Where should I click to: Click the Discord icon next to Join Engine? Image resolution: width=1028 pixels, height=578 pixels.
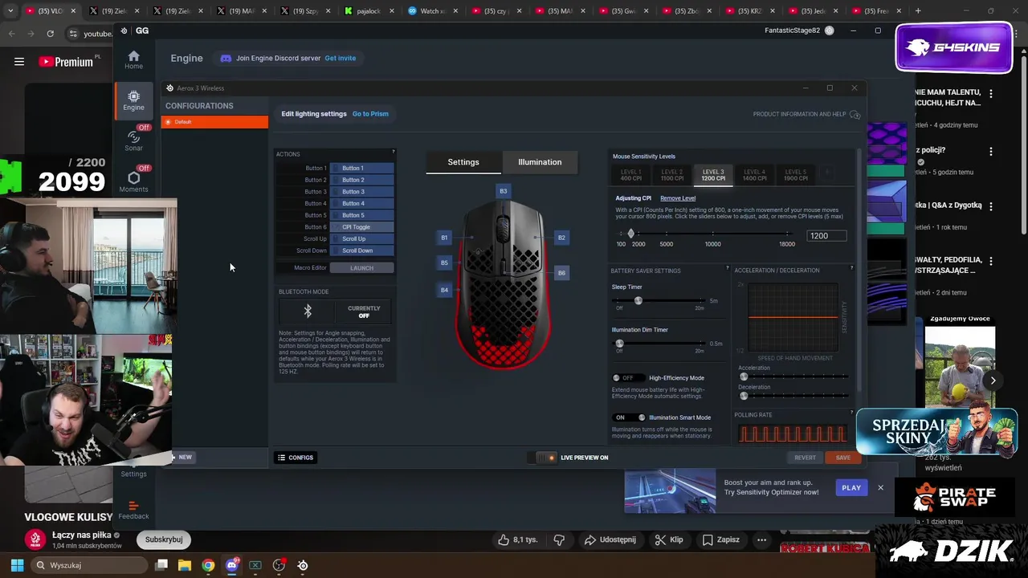[226, 59]
